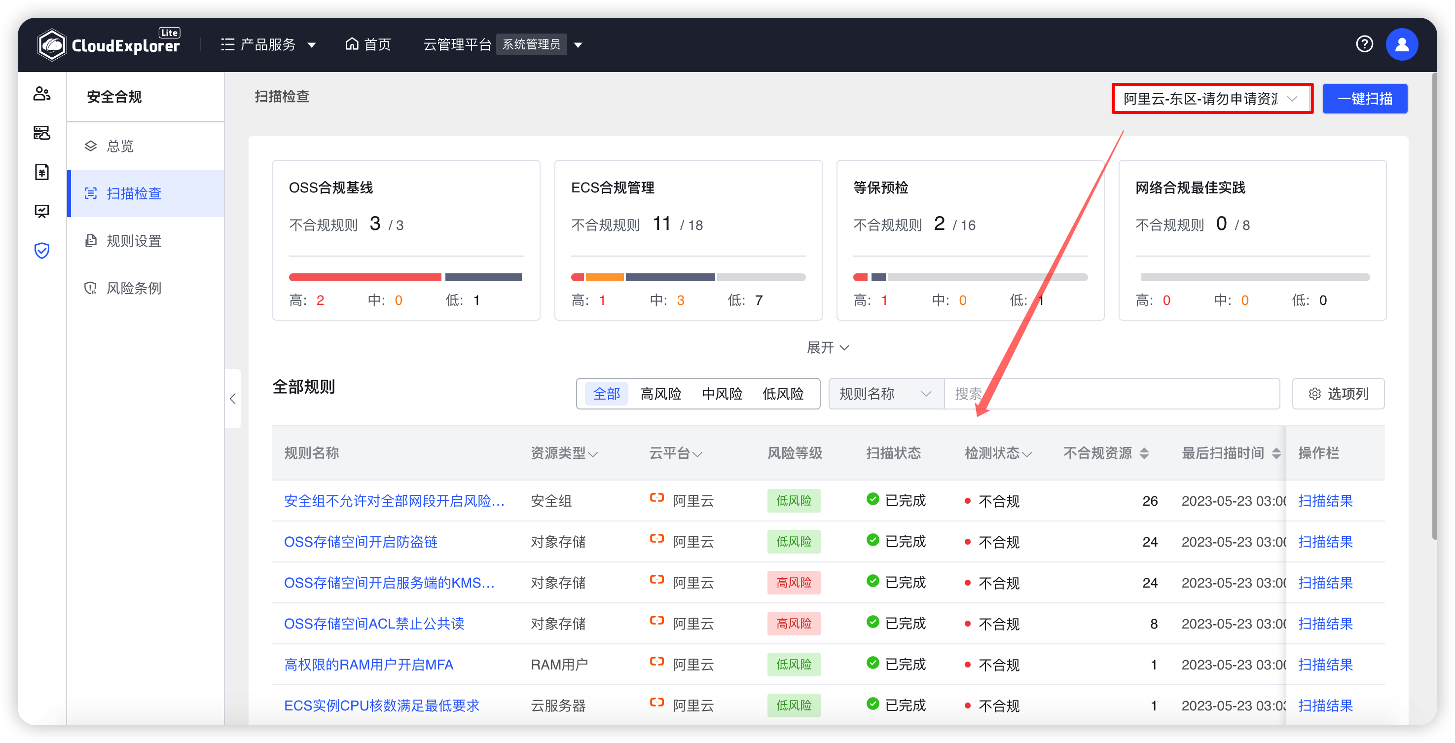
Task: Open the billing sidebar icon
Action: tap(42, 172)
